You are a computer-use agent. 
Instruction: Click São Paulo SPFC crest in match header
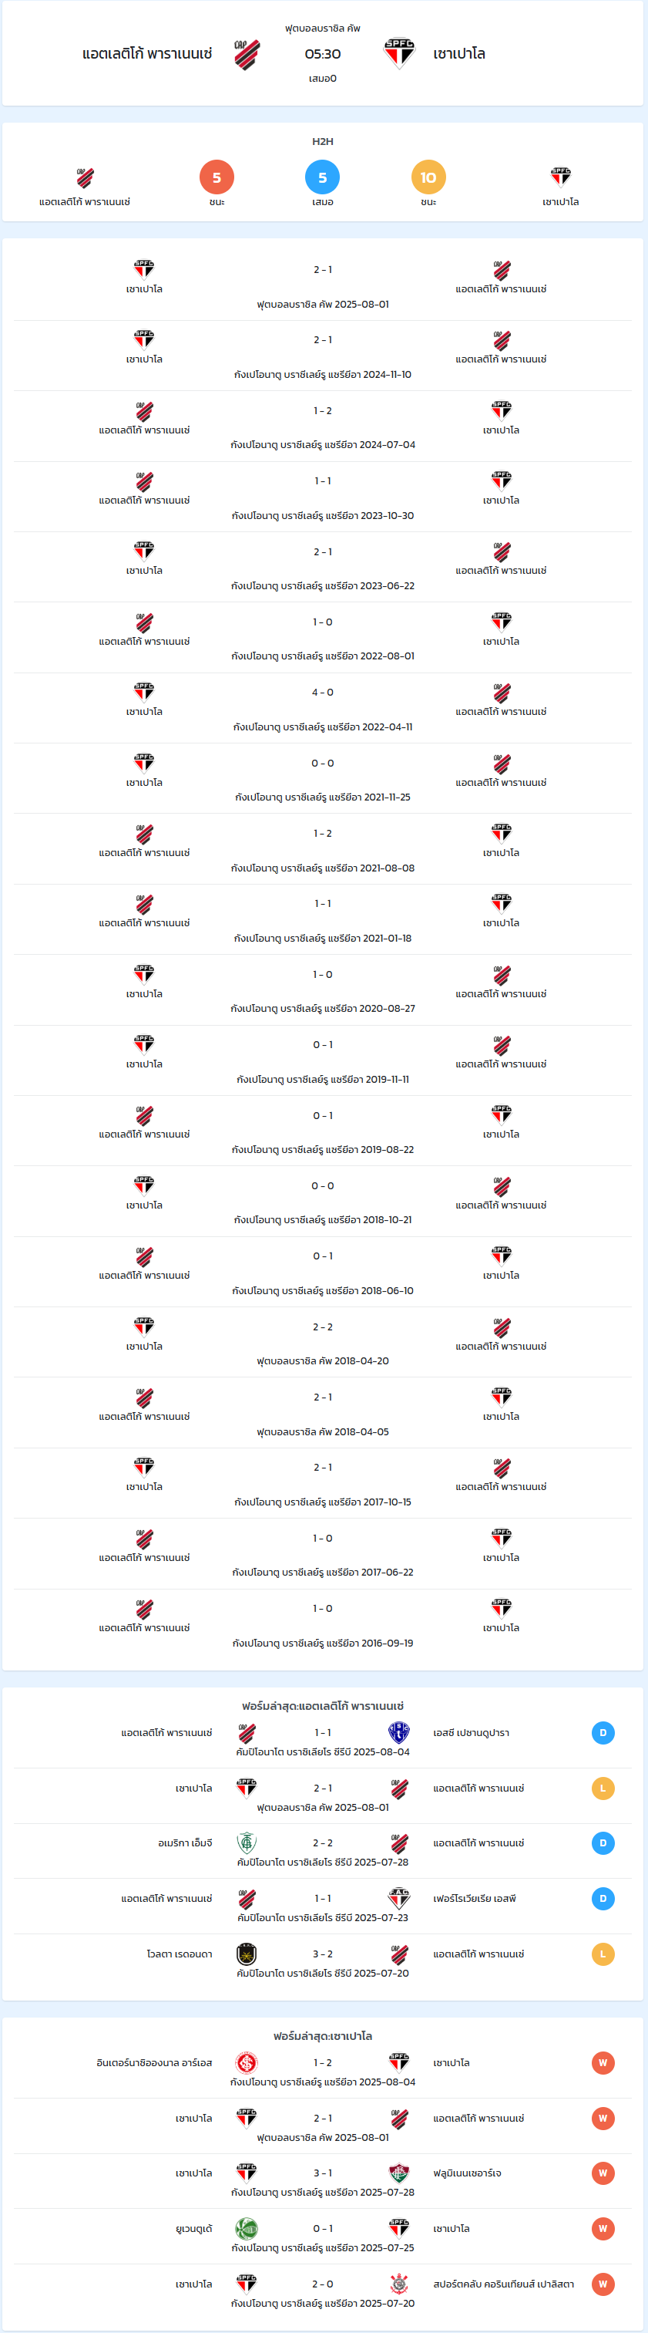click(x=399, y=54)
